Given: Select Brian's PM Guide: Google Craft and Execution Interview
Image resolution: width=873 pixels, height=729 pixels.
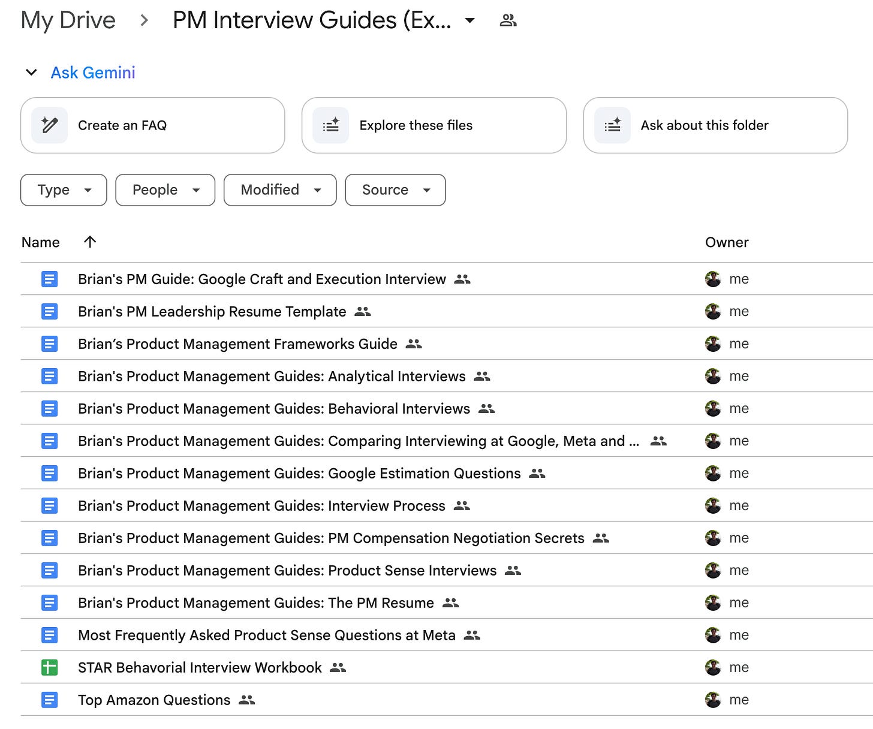Looking at the screenshot, I should coord(262,279).
